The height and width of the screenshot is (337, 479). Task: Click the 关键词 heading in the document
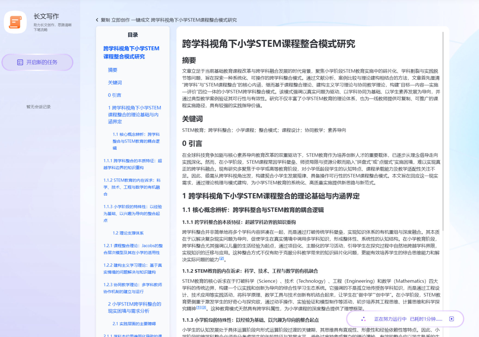click(192, 119)
